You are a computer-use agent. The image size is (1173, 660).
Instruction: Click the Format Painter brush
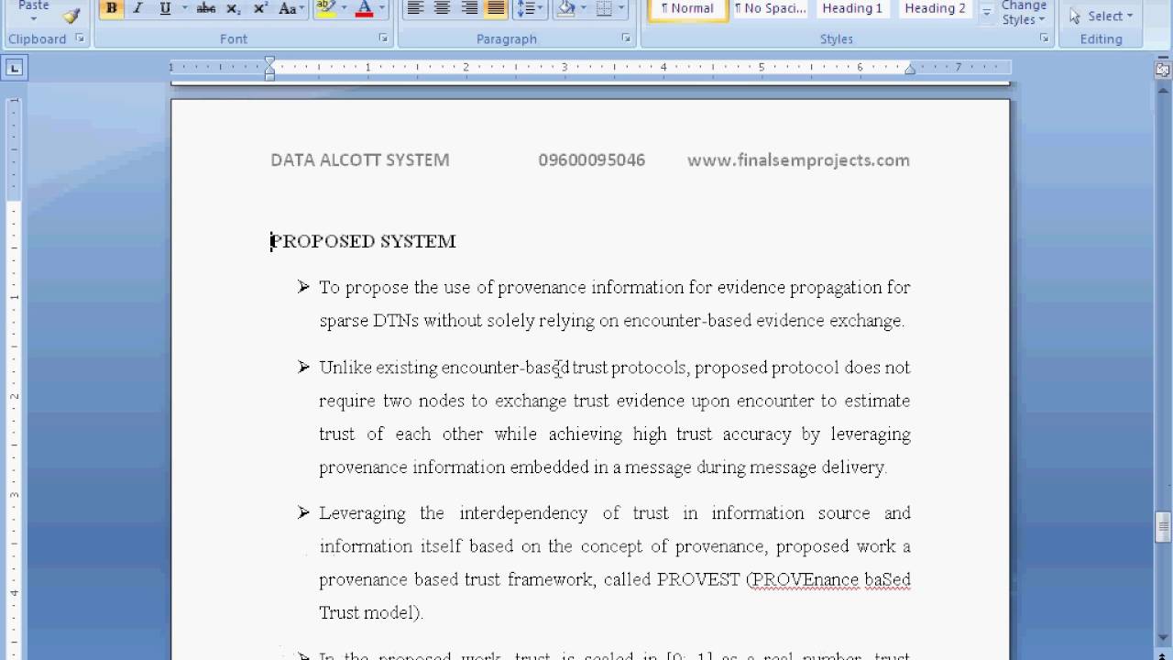click(x=71, y=15)
